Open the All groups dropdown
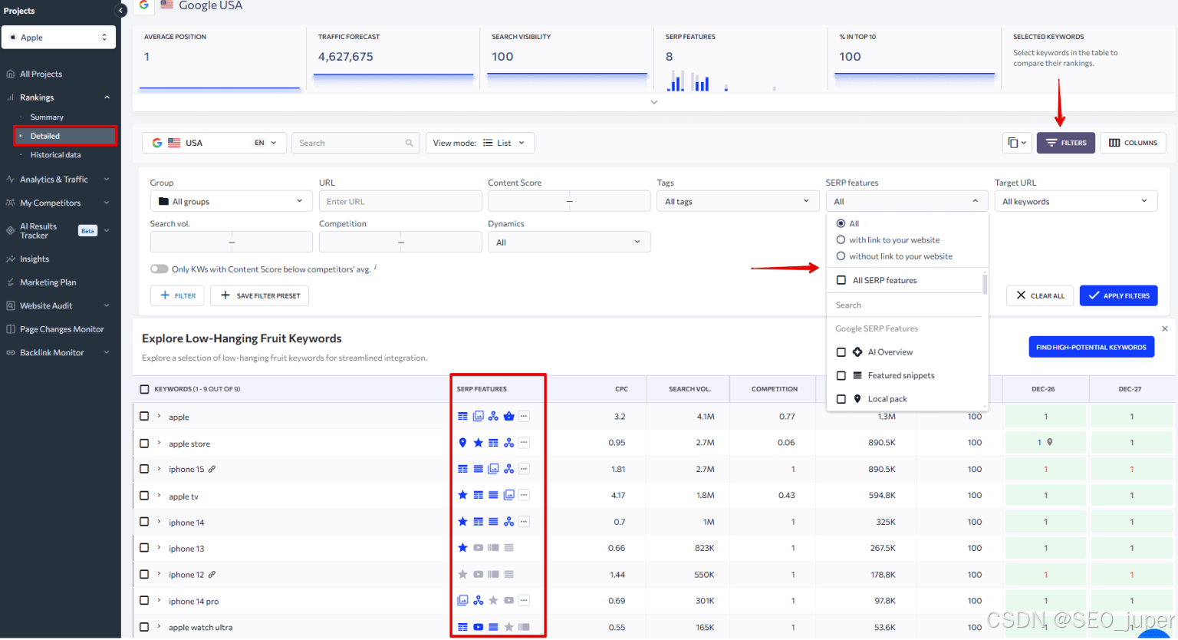1178x640 pixels. (232, 201)
